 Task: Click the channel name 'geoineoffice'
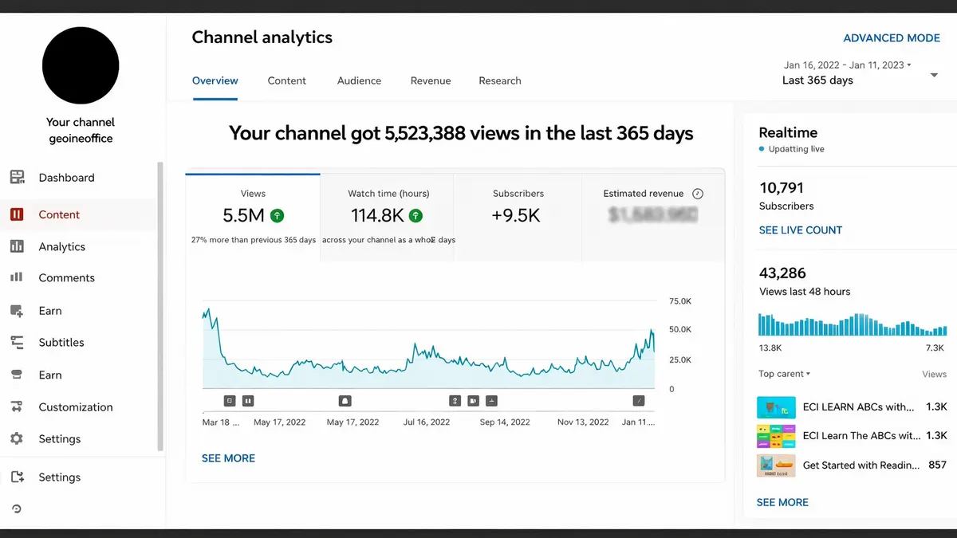81,139
